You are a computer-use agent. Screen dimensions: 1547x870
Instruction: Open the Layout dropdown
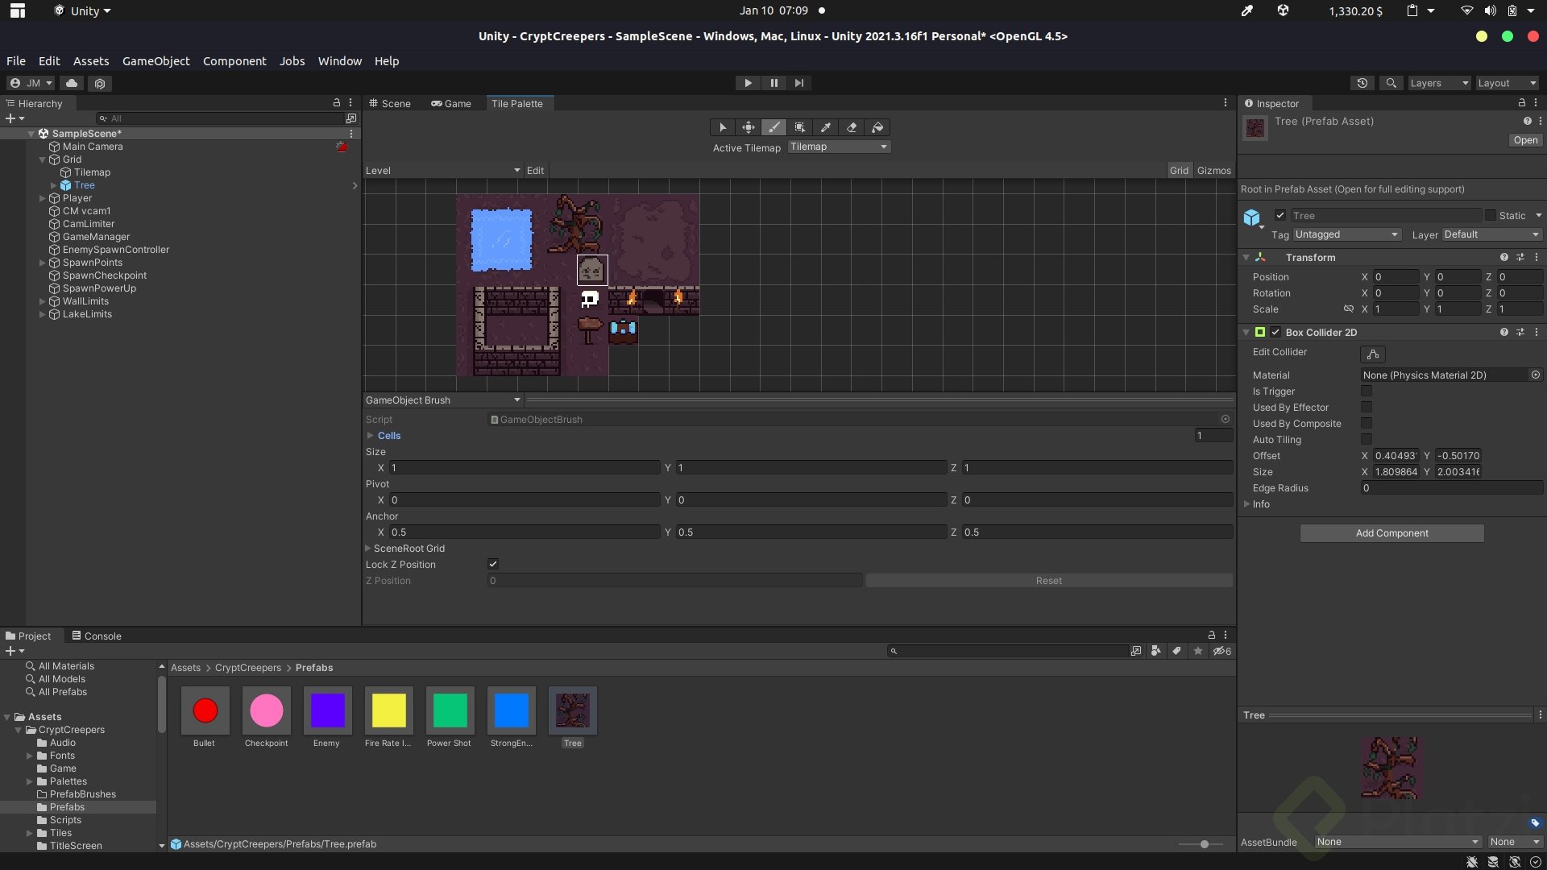(1506, 83)
